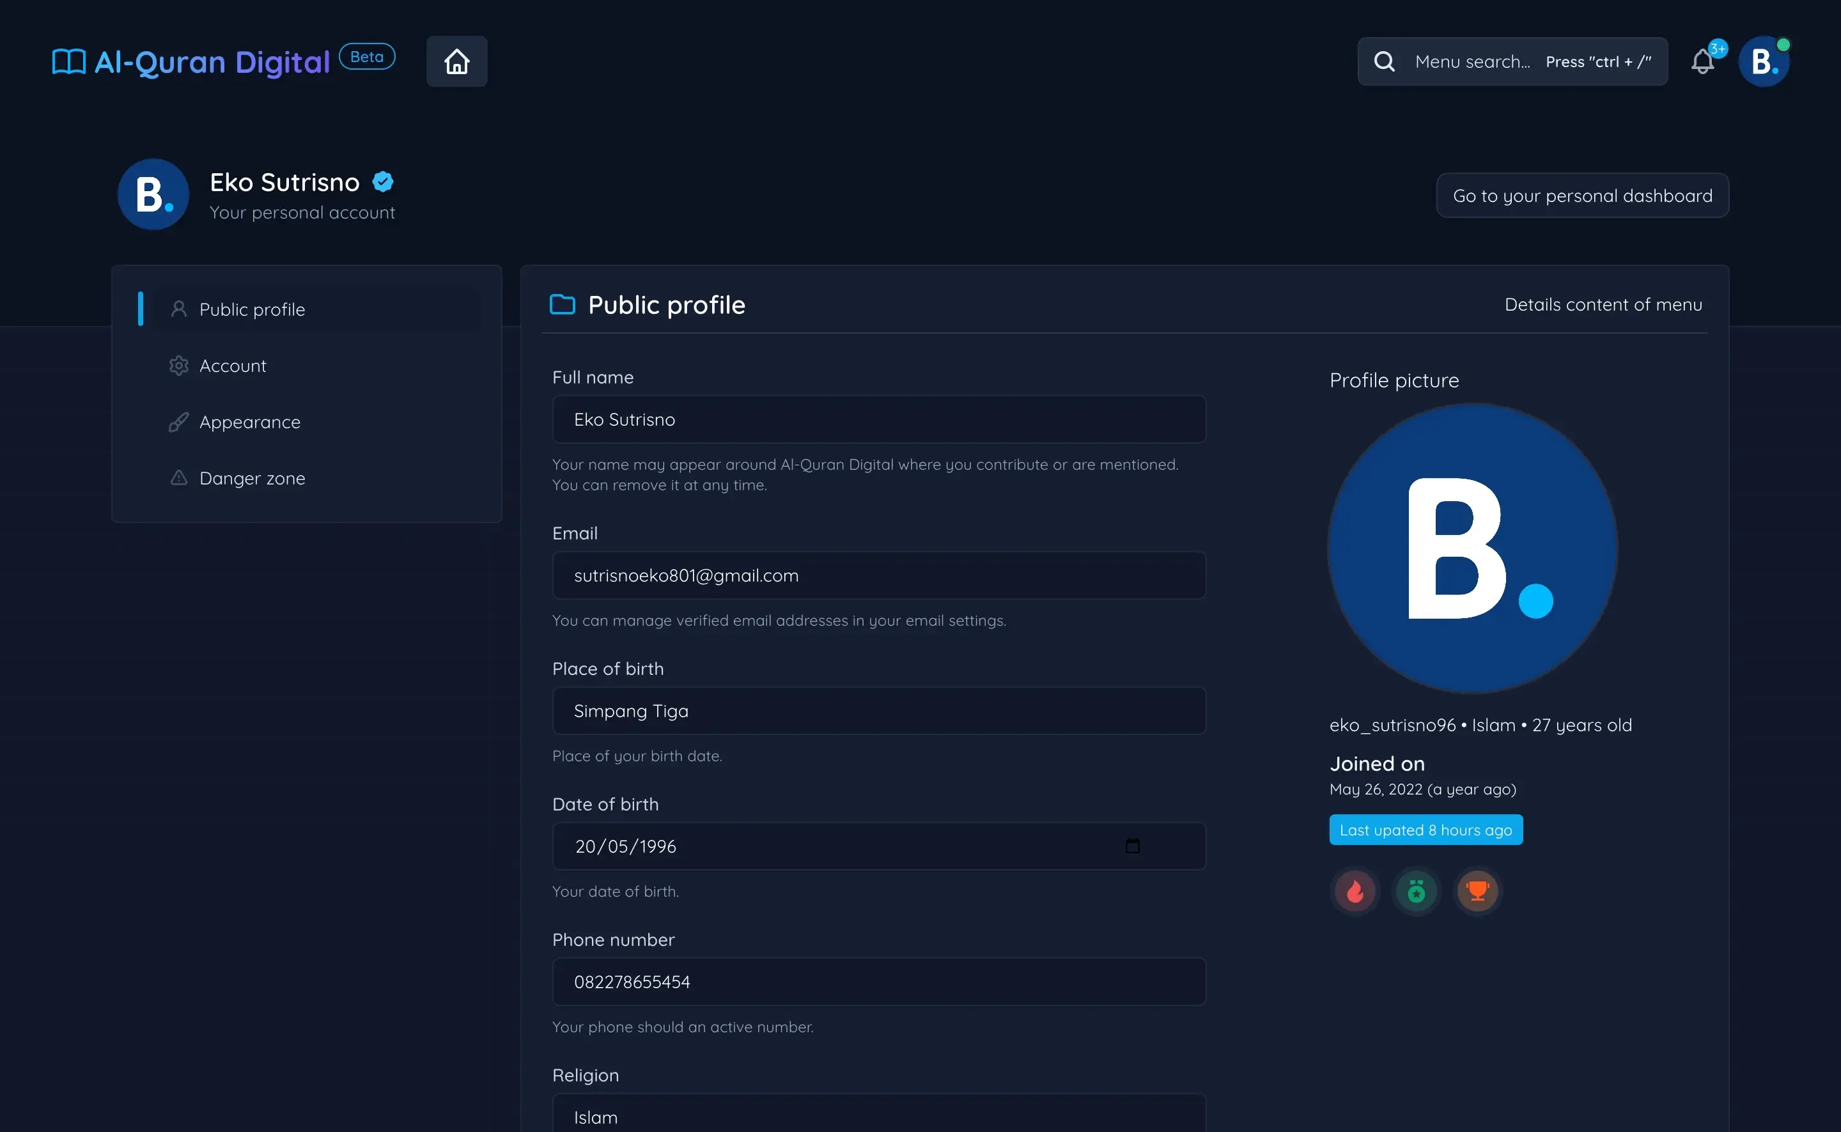
Task: Click the date of birth input field
Action: click(x=878, y=846)
